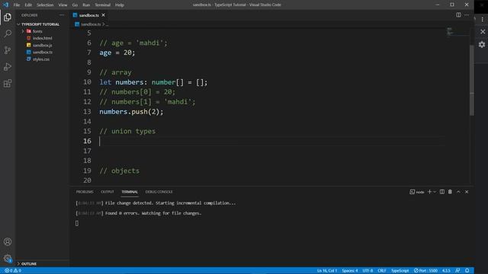Click the TypeScript version number in status bar
Image resolution: width=488 pixels, height=274 pixels.
446,271
